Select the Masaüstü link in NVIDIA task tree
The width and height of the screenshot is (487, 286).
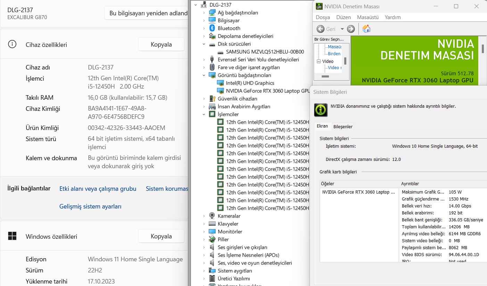pyautogui.click(x=335, y=47)
